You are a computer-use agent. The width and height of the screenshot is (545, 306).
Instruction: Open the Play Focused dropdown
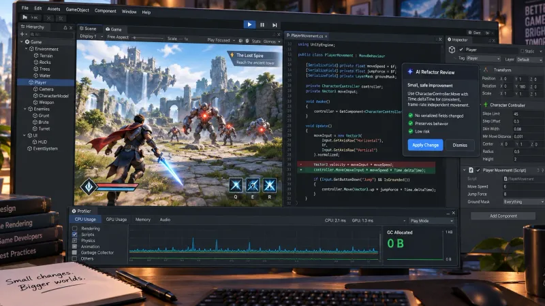221,40
